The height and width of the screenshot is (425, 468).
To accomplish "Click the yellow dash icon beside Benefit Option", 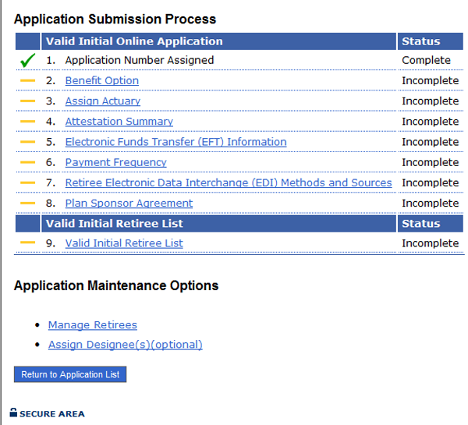I will click(x=27, y=81).
